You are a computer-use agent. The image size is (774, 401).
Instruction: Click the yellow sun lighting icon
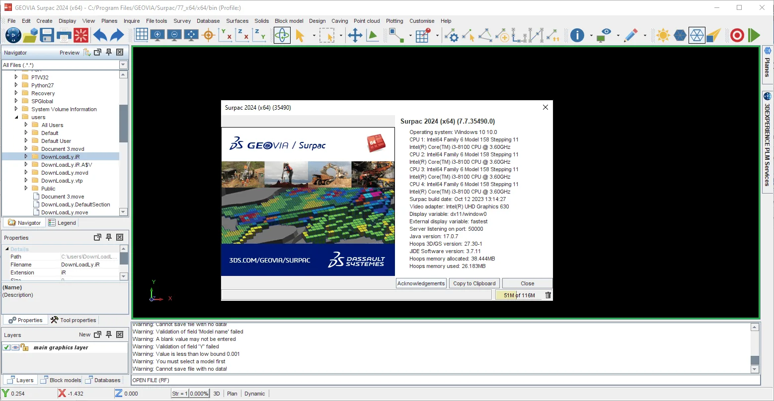coord(663,35)
